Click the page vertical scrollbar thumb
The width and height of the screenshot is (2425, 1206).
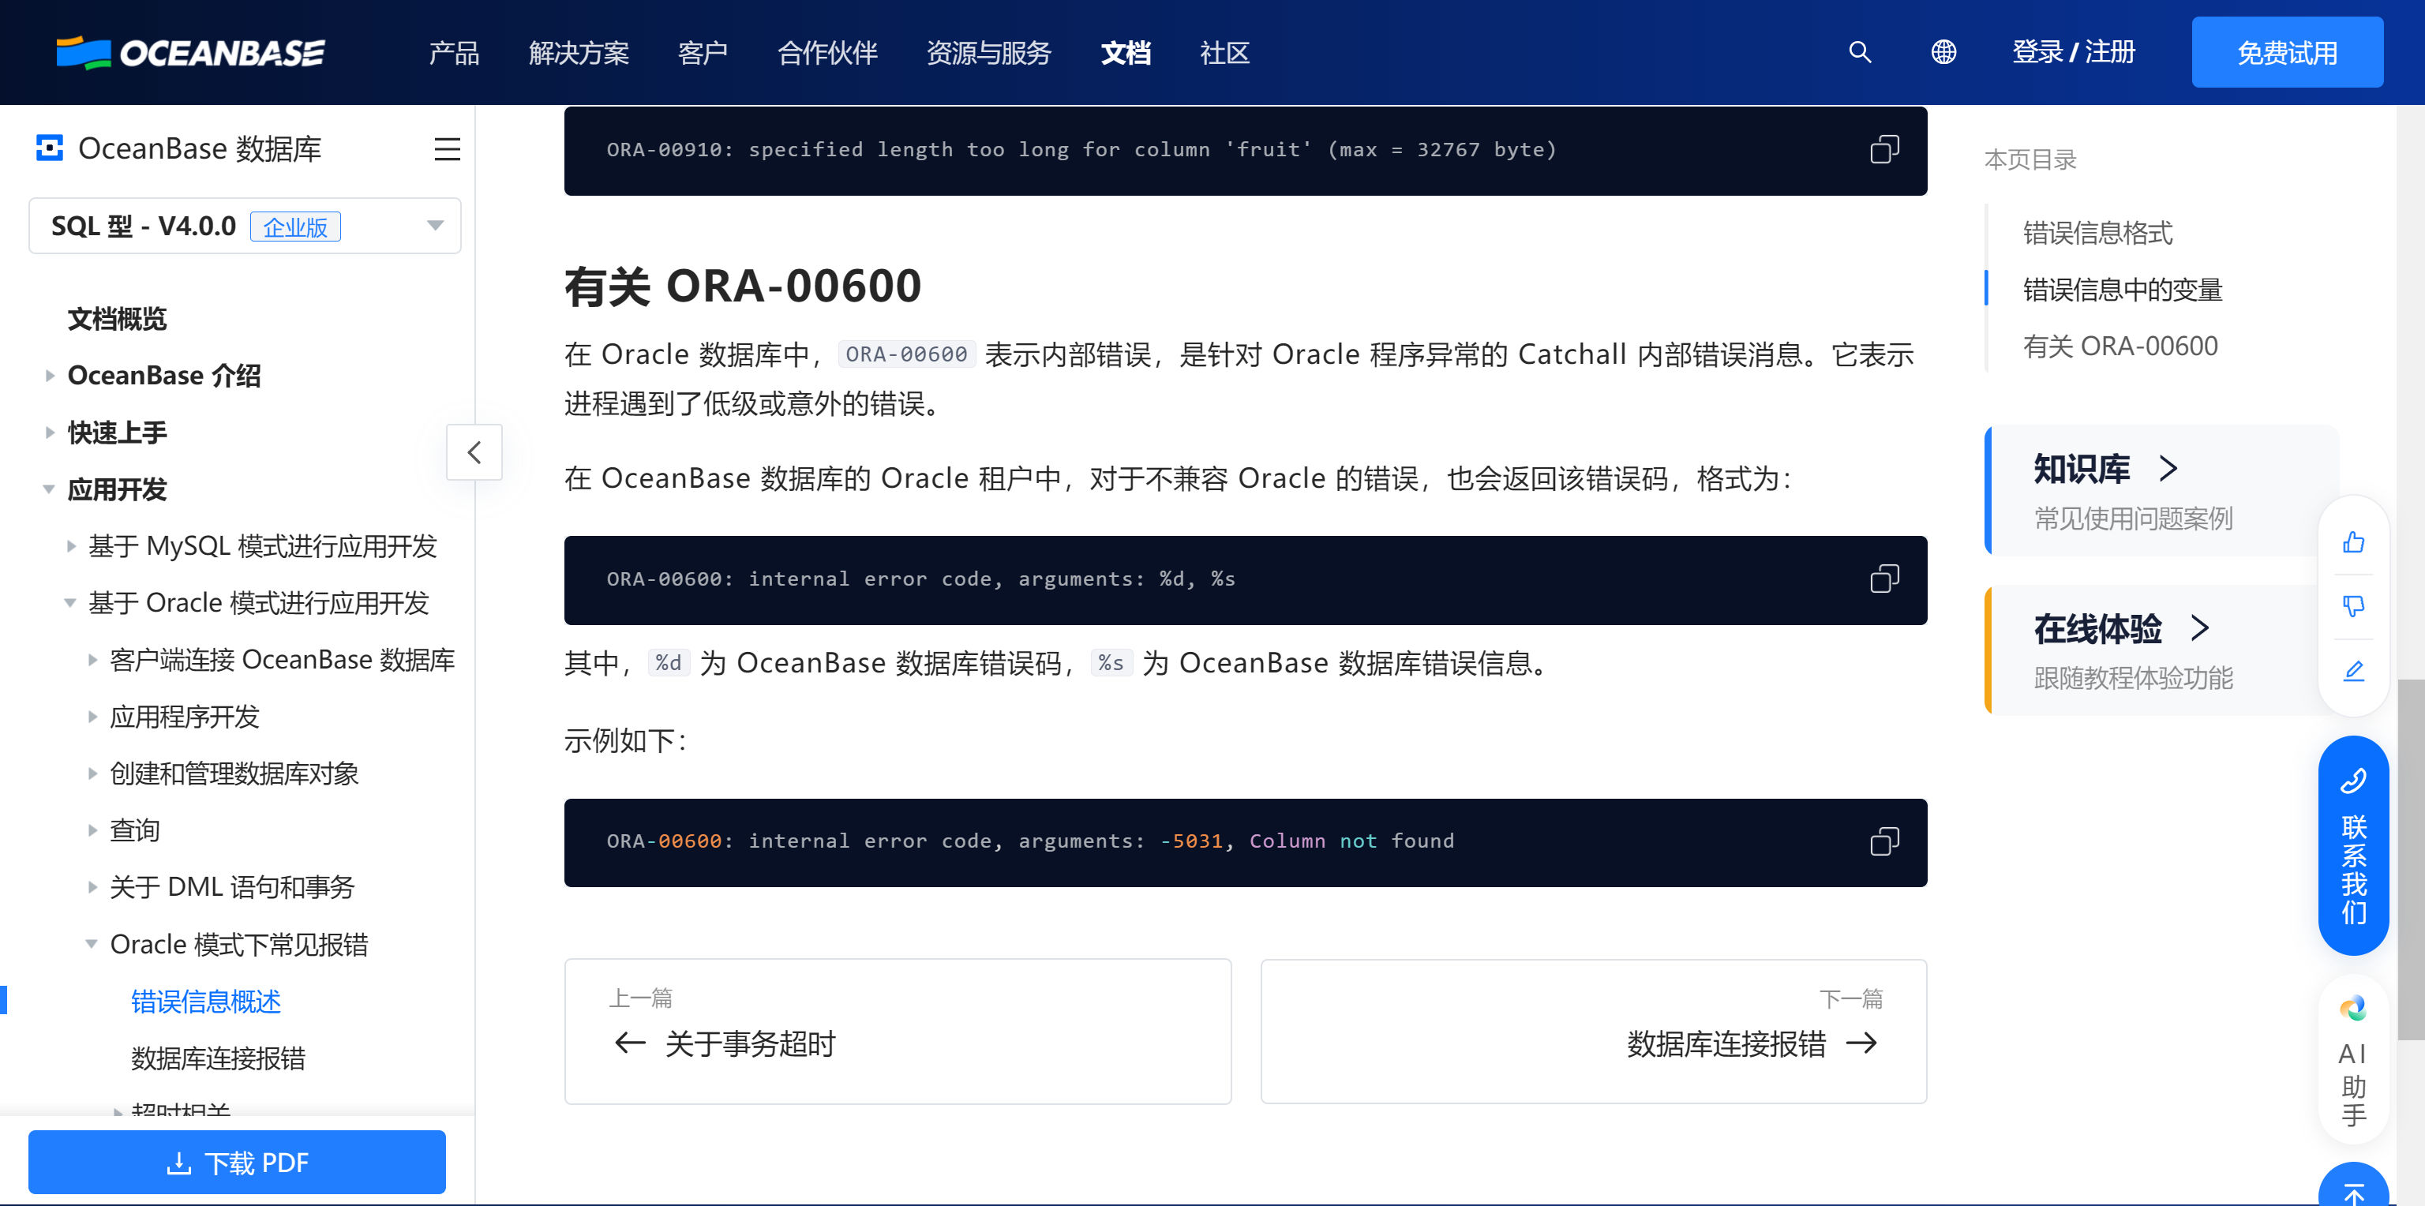(x=2411, y=859)
